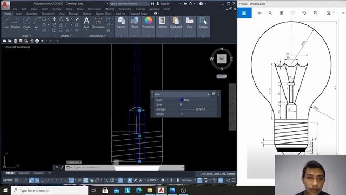Expand the Annotation panel dropdown
The image size is (346, 195).
tap(97, 36)
